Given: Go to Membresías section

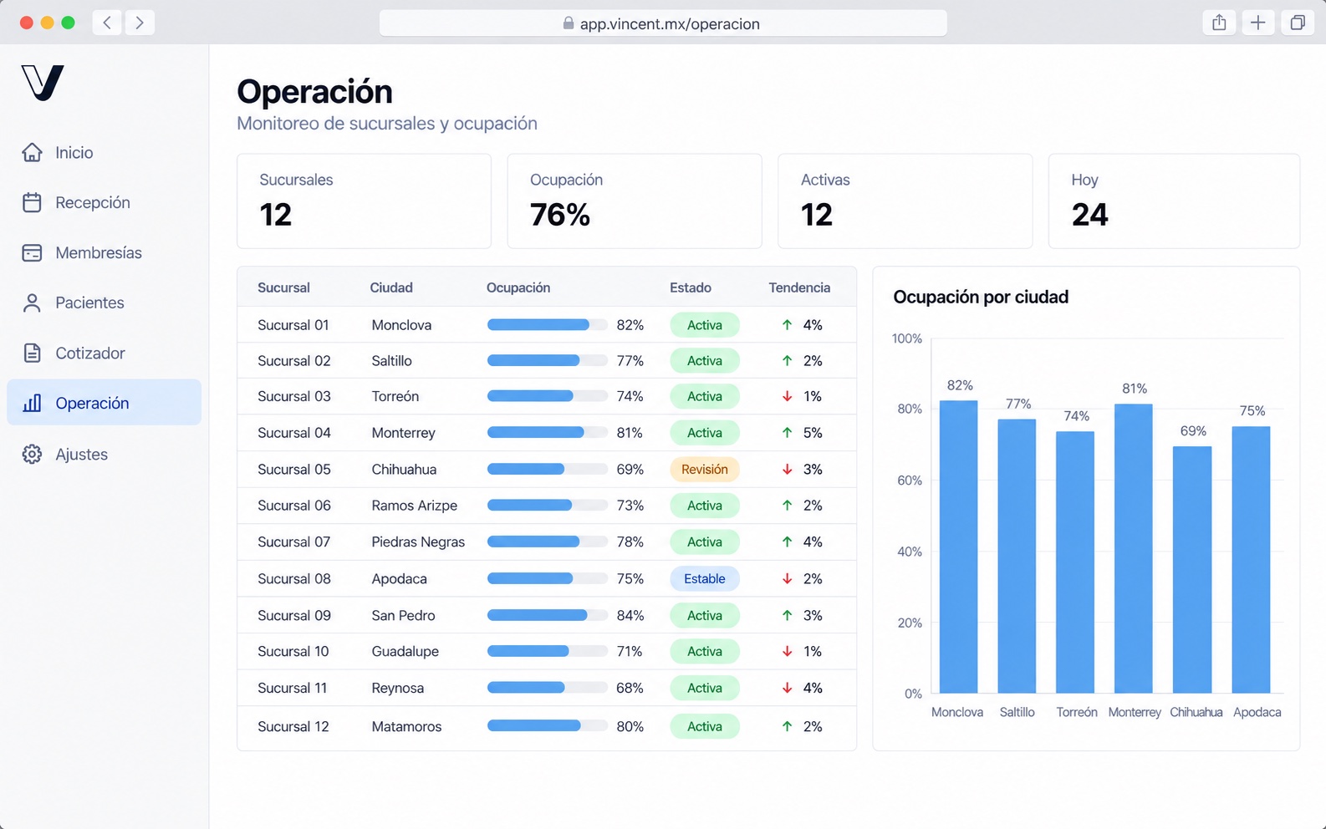Looking at the screenshot, I should 104,252.
